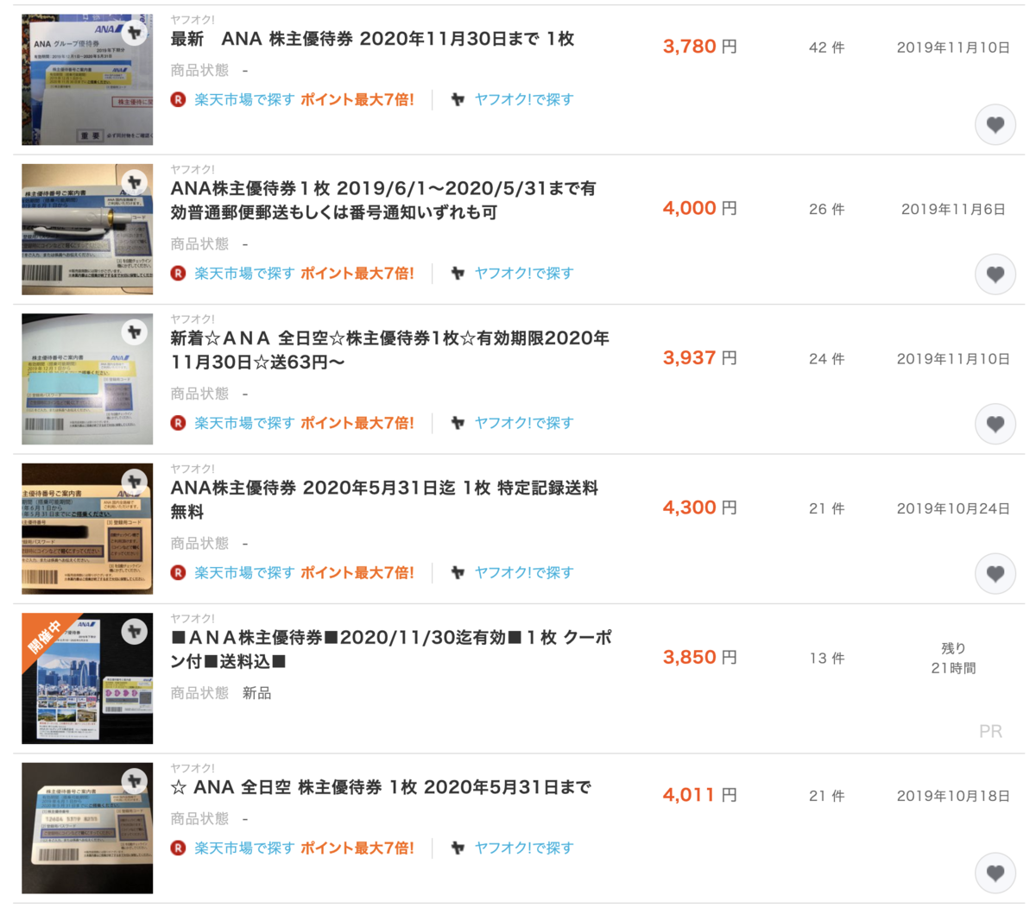Click Rakuten R icon in 3,937円 listing

(178, 423)
